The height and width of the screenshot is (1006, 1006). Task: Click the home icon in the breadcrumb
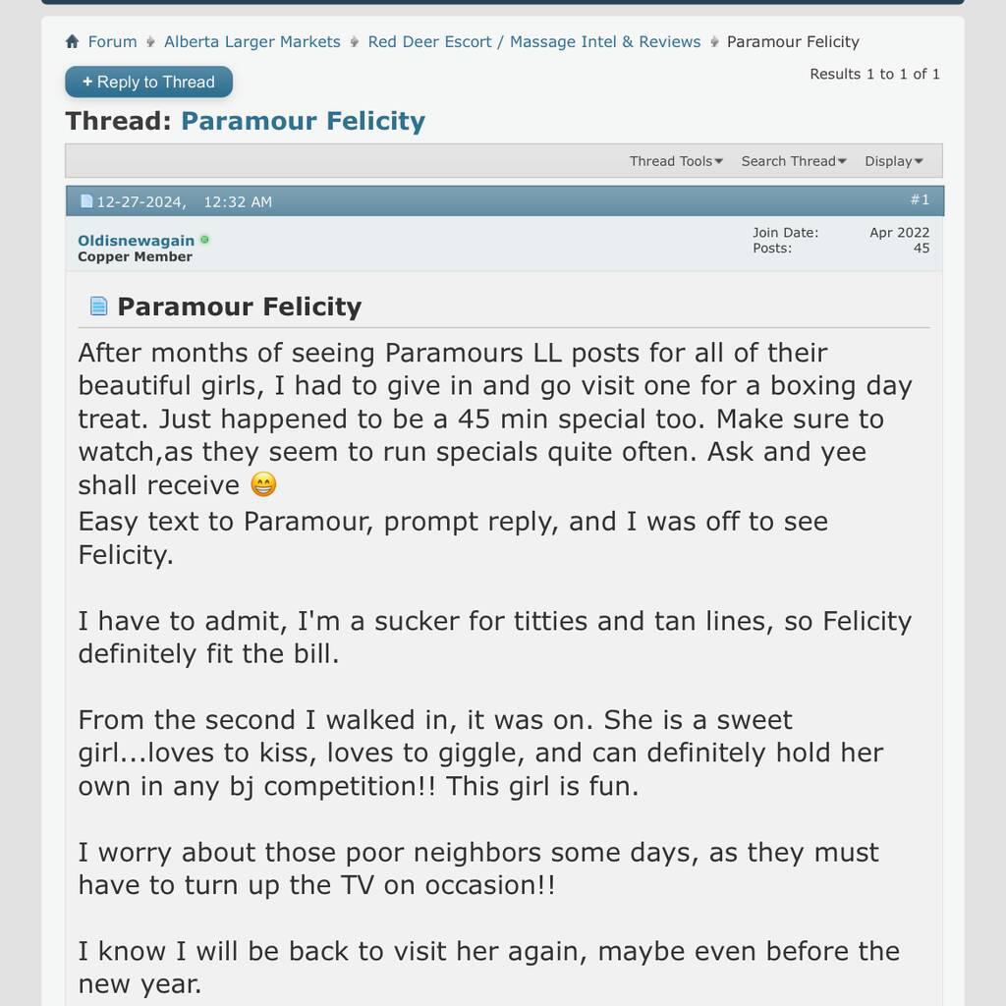[72, 41]
